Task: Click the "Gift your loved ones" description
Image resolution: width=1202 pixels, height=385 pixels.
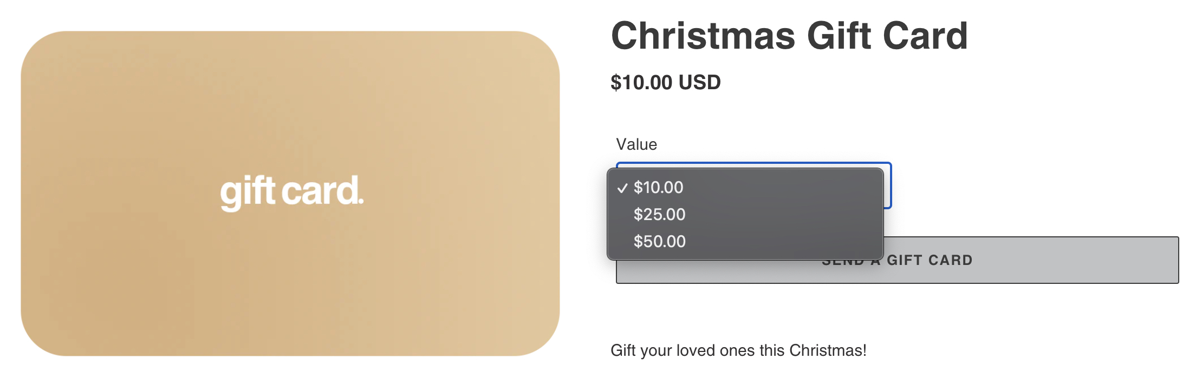Action: (738, 350)
